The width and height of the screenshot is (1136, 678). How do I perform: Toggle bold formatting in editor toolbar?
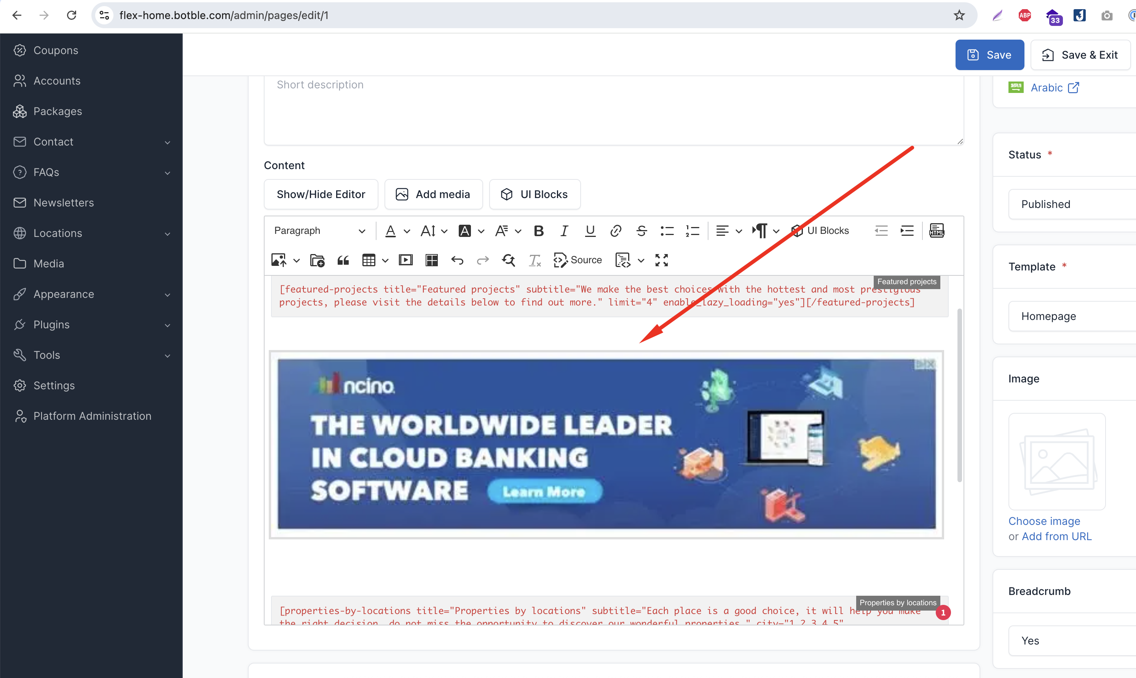539,231
